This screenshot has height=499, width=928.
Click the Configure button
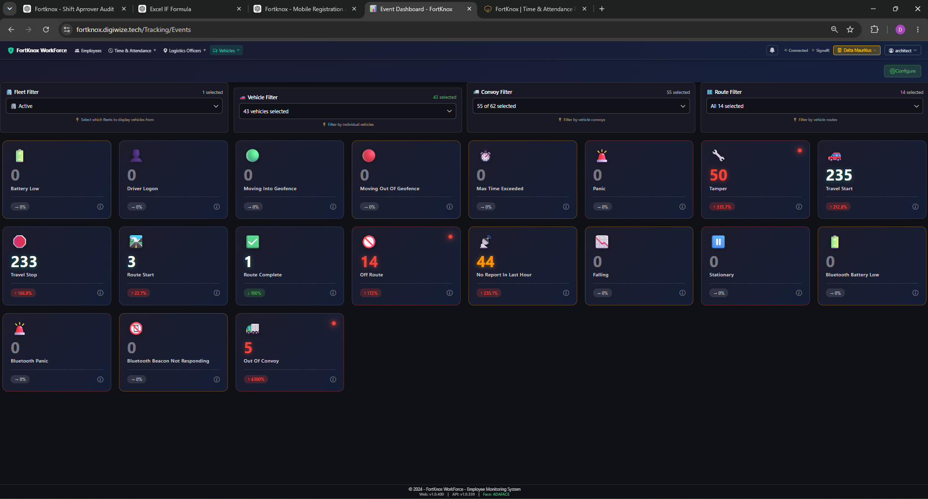[x=902, y=71]
